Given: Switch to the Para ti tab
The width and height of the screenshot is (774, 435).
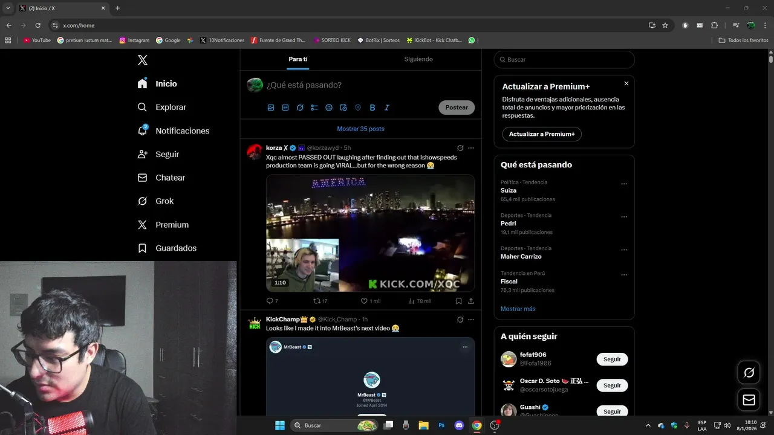Looking at the screenshot, I should point(298,59).
